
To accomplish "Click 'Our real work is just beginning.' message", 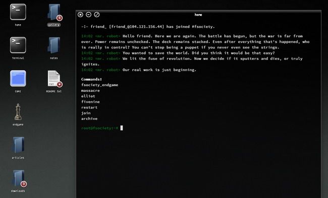I will point(159,70).
